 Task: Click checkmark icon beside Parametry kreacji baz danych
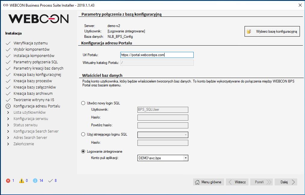click(8, 68)
